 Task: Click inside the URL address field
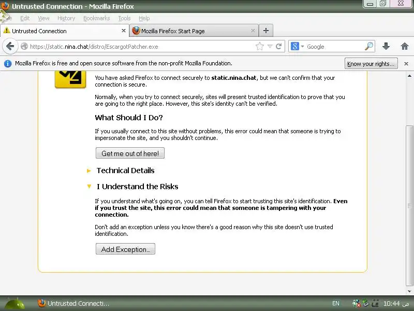click(x=142, y=47)
